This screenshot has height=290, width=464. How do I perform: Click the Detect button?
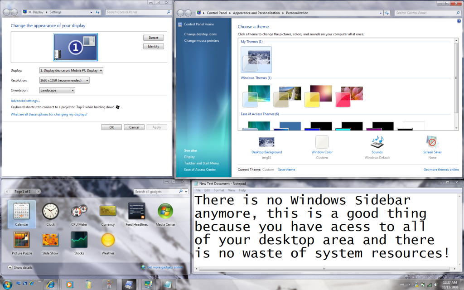point(153,38)
